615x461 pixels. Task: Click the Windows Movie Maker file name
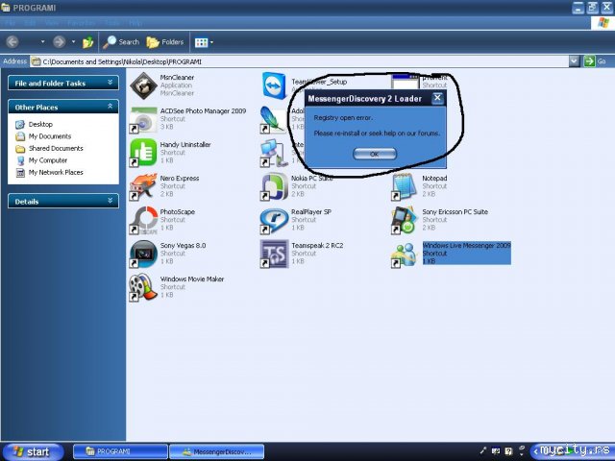(x=192, y=279)
